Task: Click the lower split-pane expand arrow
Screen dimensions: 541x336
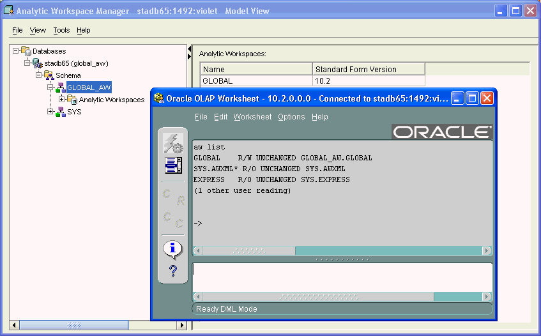Action: click(x=189, y=56)
